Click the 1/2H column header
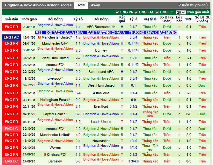This screenshot has width=213, height=165. [x=189, y=19]
